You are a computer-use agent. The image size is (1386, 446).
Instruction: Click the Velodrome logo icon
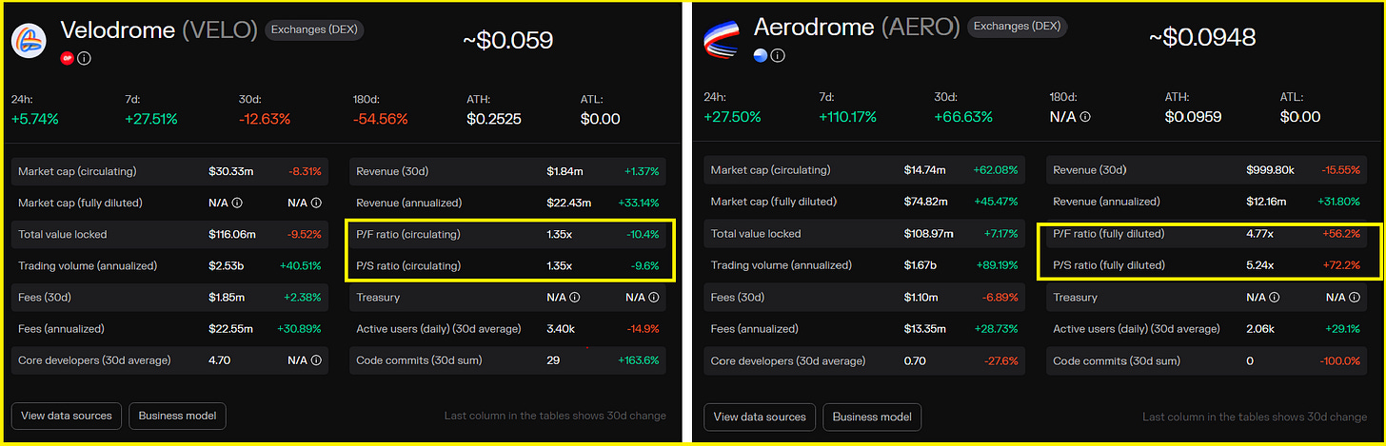coord(30,40)
